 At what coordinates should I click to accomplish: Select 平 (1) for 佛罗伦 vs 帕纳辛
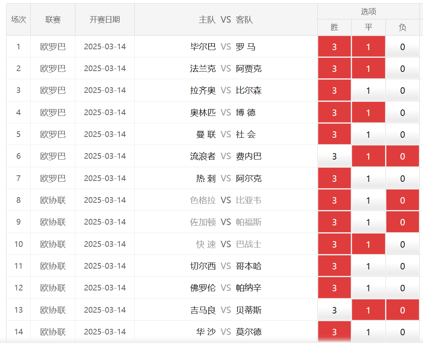point(368,288)
